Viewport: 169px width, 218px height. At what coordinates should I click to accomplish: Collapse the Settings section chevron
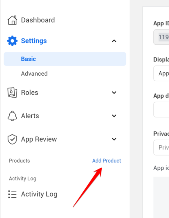click(114, 41)
